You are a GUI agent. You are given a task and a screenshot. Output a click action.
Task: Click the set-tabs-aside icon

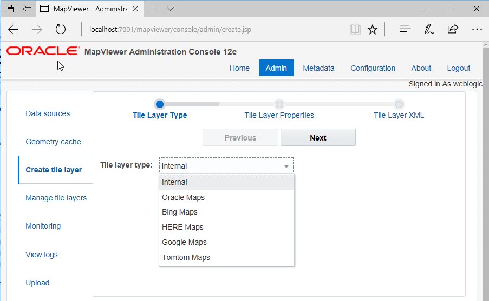click(x=27, y=9)
